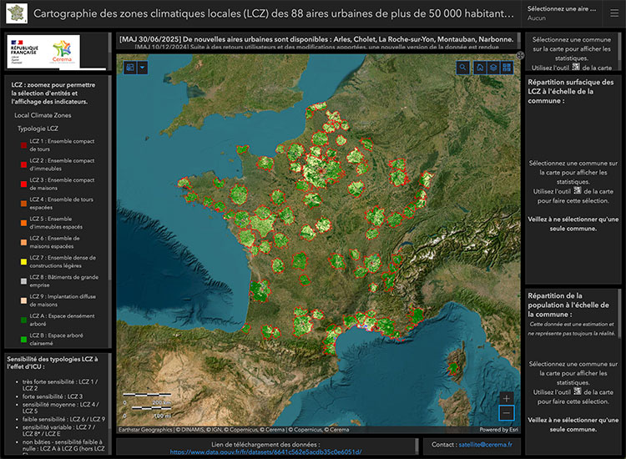This screenshot has width=626, height=459.
Task: Click the Cerema logo image
Action: pyautogui.click(x=63, y=50)
